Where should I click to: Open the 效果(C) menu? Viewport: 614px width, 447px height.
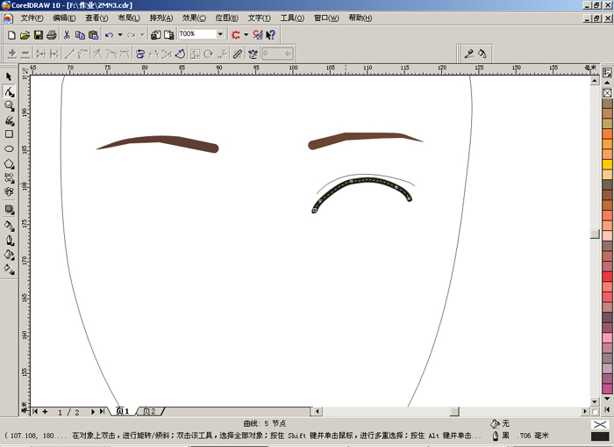point(194,18)
